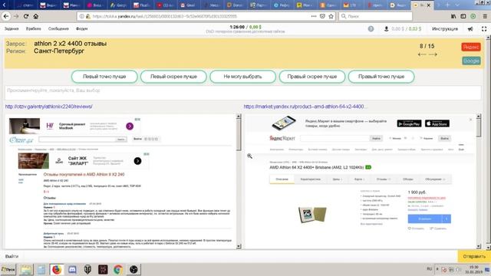Go to the previous task arrow
Image resolution: width=491 pixels, height=276 pixels.
[x=422, y=54]
